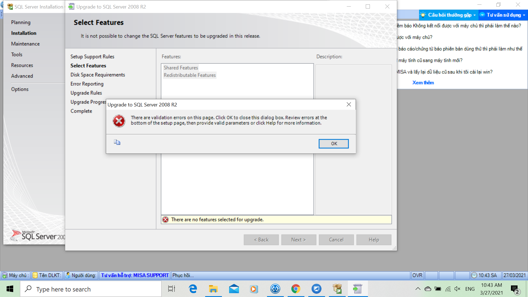Open the orange media player taskbar icon
528x297 pixels.
click(254, 289)
